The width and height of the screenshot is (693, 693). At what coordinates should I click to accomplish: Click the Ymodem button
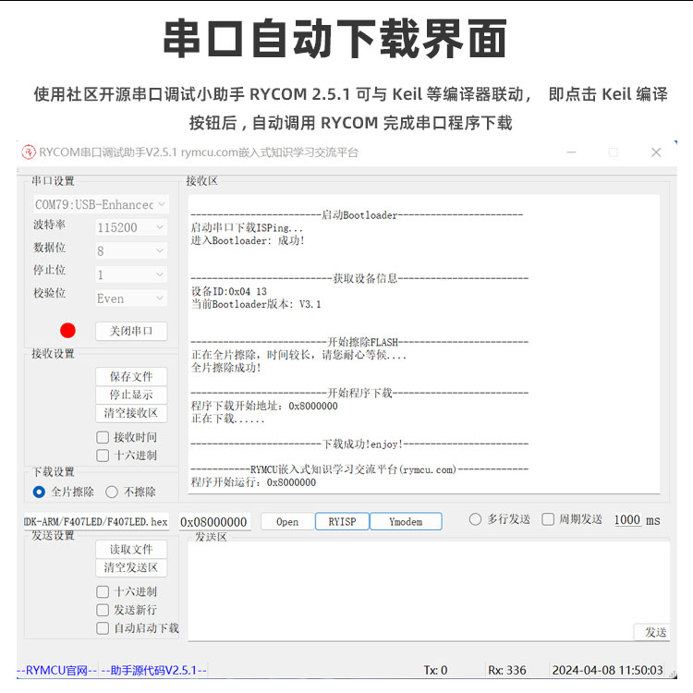[406, 522]
